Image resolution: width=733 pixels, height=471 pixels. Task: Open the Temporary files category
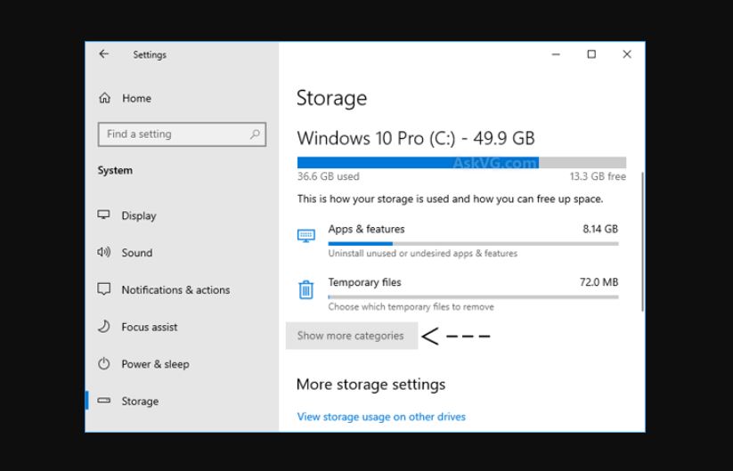[x=458, y=295]
